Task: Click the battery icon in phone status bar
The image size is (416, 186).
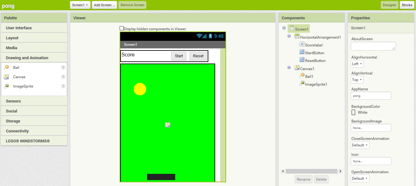Action: (210, 36)
